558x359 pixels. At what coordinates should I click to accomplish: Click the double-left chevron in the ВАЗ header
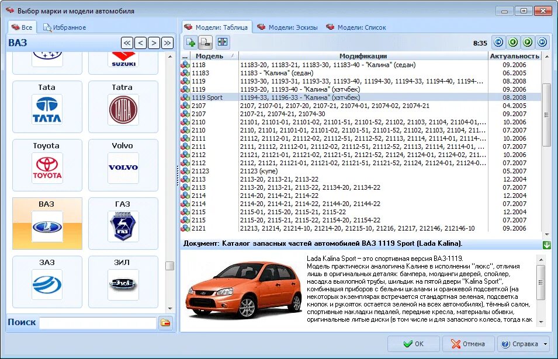(x=127, y=43)
